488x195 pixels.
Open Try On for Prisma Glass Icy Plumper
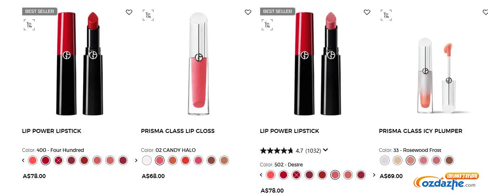(x=386, y=15)
